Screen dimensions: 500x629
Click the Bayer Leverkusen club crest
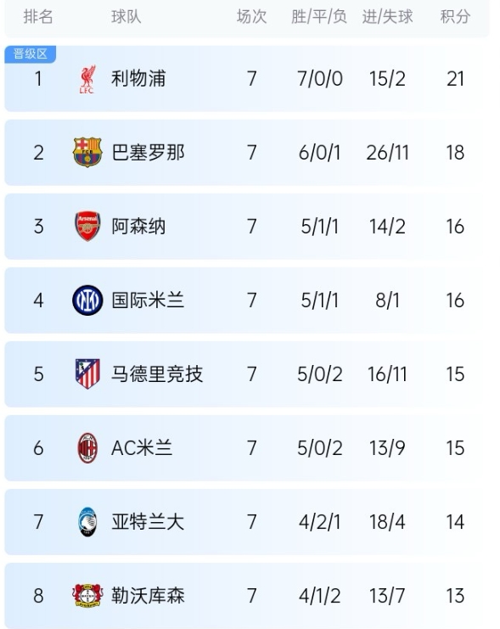[87, 595]
